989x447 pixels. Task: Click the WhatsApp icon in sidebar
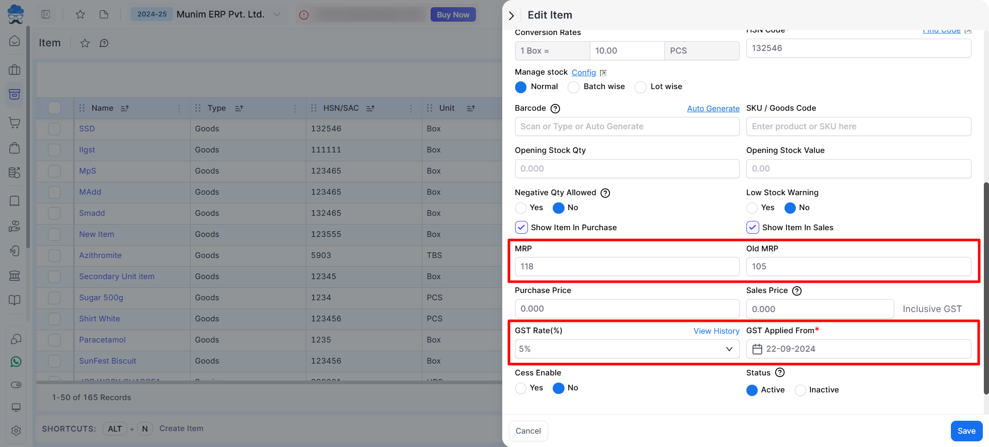click(15, 362)
